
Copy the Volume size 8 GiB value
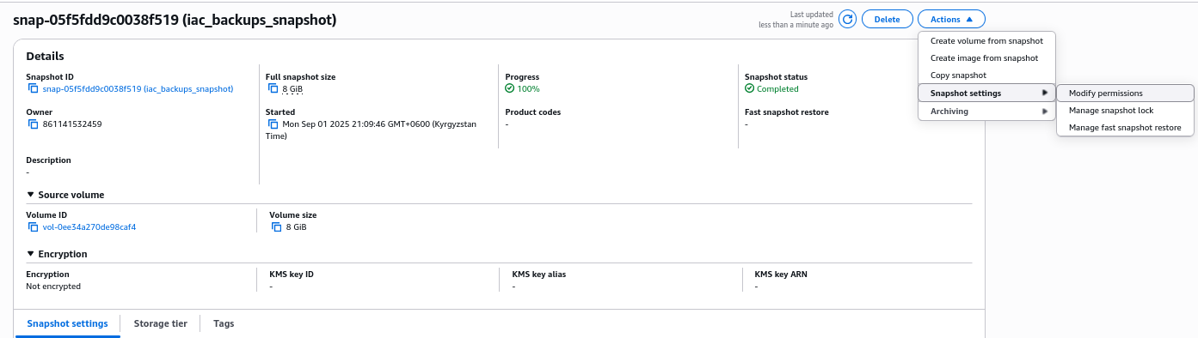coord(277,227)
